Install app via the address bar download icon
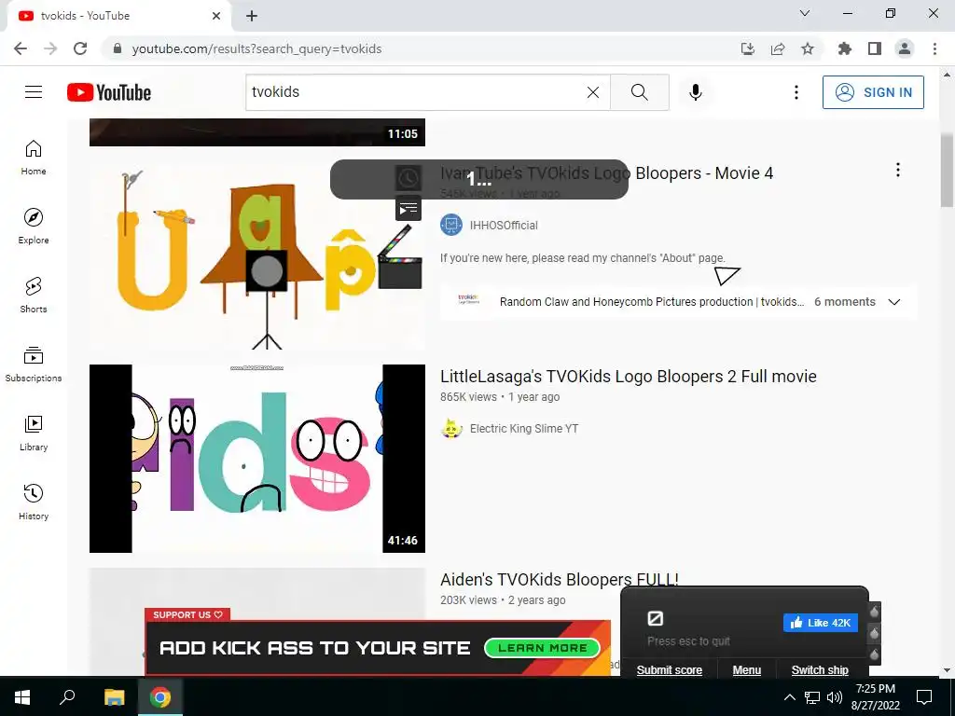Viewport: 955px width, 716px height. click(747, 48)
